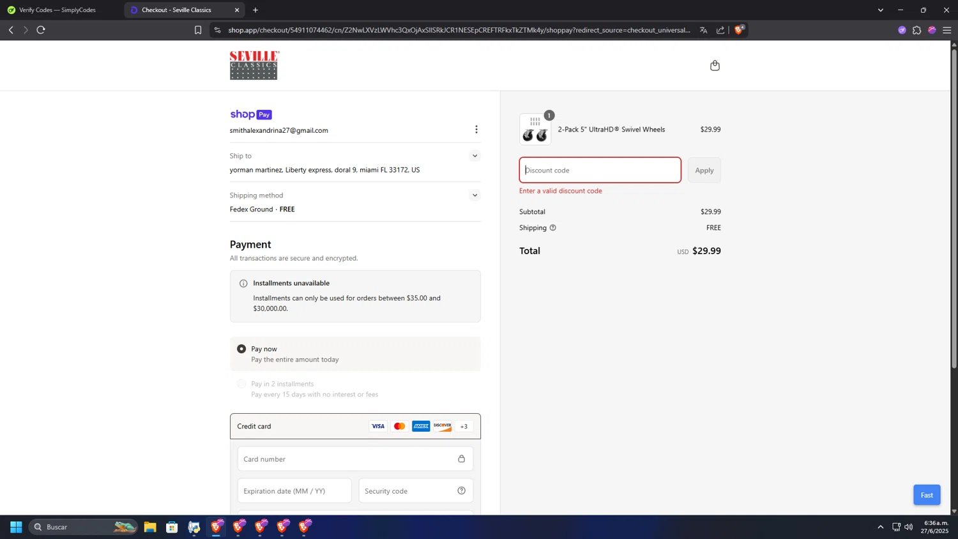This screenshot has height=539, width=958.
Task: Click the Security code help icon
Action: (x=461, y=490)
